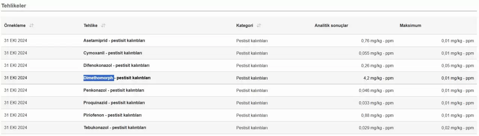Select the Tehlike column header text

90,25
